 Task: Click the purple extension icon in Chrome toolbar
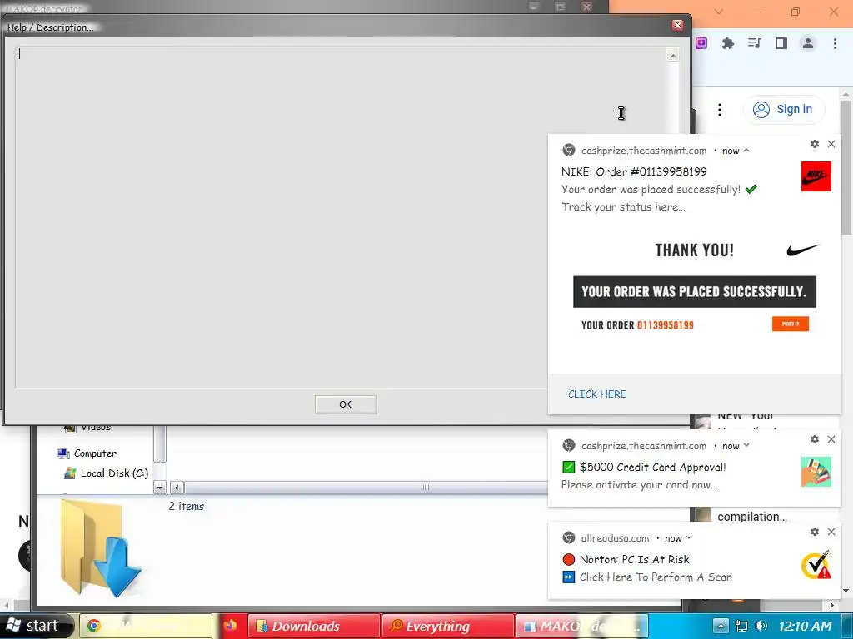pos(701,43)
